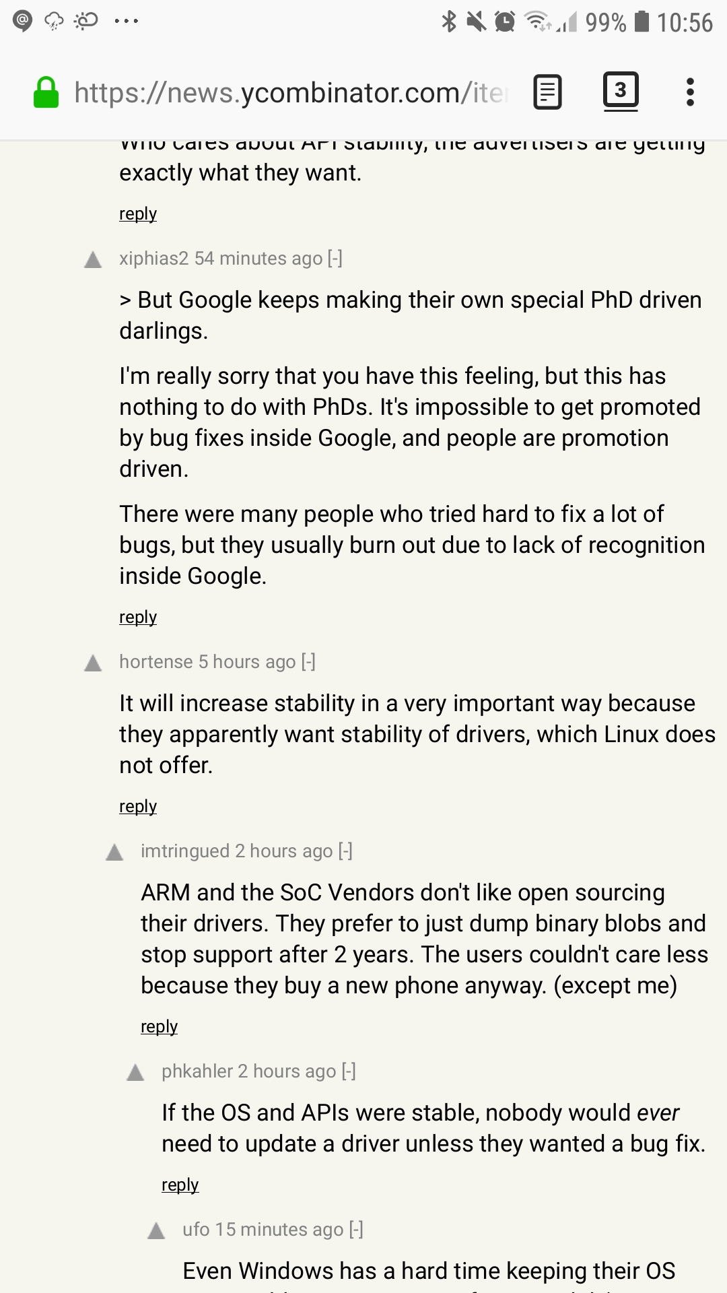Reply to hortense's comment
Viewport: 727px width, 1293px height.
pyautogui.click(x=138, y=807)
